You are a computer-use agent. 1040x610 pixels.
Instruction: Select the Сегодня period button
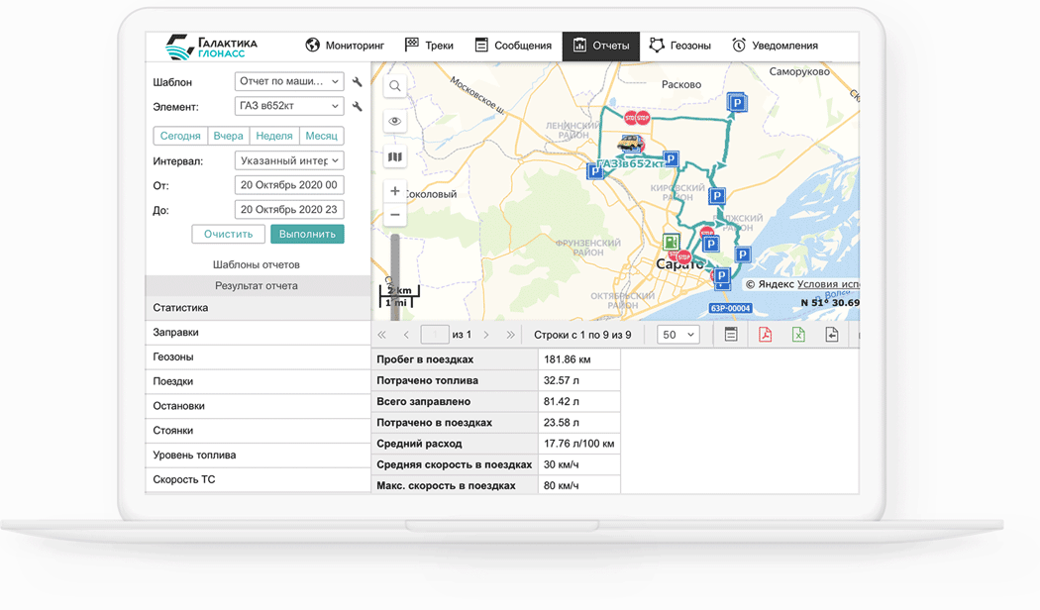[x=180, y=136]
